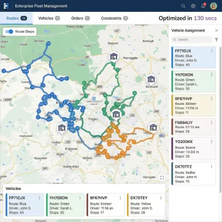Switch to the Orders tab
Image resolution: width=222 pixels, height=222 pixels.
[80, 18]
